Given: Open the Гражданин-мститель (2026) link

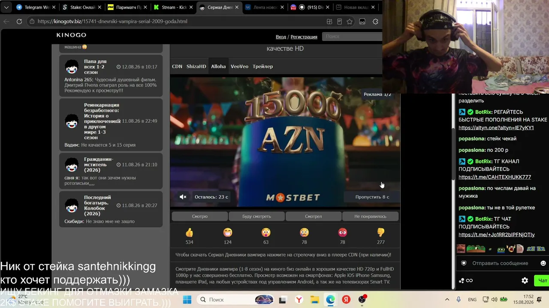Looking at the screenshot, I should (99, 165).
